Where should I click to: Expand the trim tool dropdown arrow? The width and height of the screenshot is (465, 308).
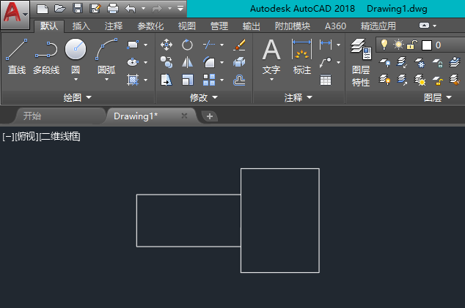click(x=221, y=45)
